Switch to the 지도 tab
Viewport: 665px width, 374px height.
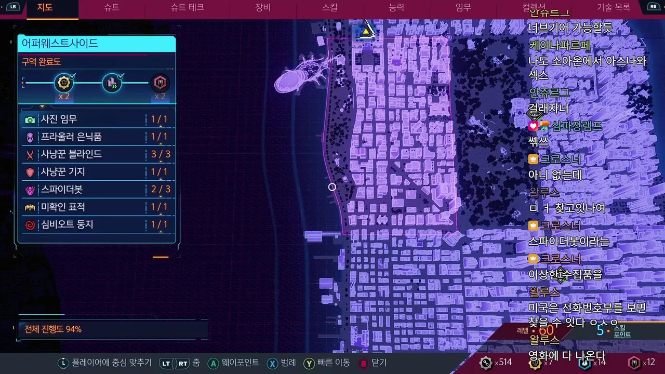pos(45,7)
